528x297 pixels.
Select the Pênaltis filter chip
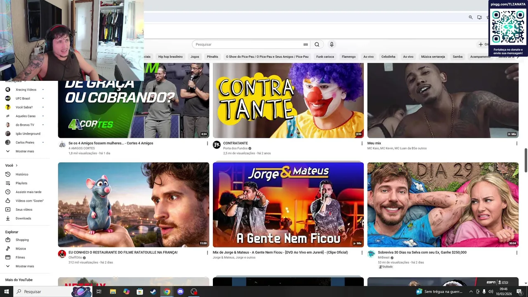coord(212,57)
